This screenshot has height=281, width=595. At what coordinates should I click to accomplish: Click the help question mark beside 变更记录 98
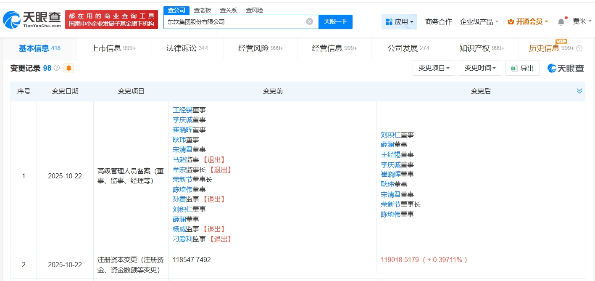(x=57, y=68)
